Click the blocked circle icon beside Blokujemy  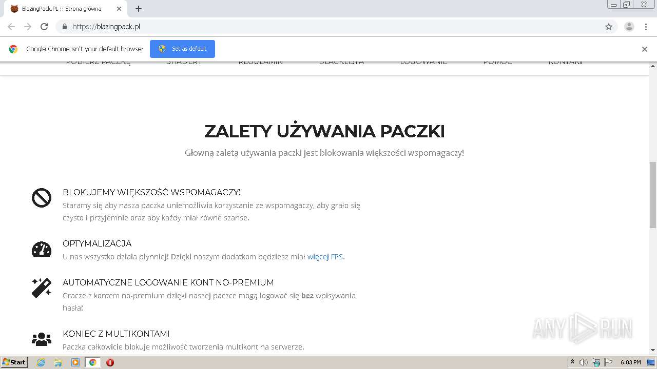(42, 198)
